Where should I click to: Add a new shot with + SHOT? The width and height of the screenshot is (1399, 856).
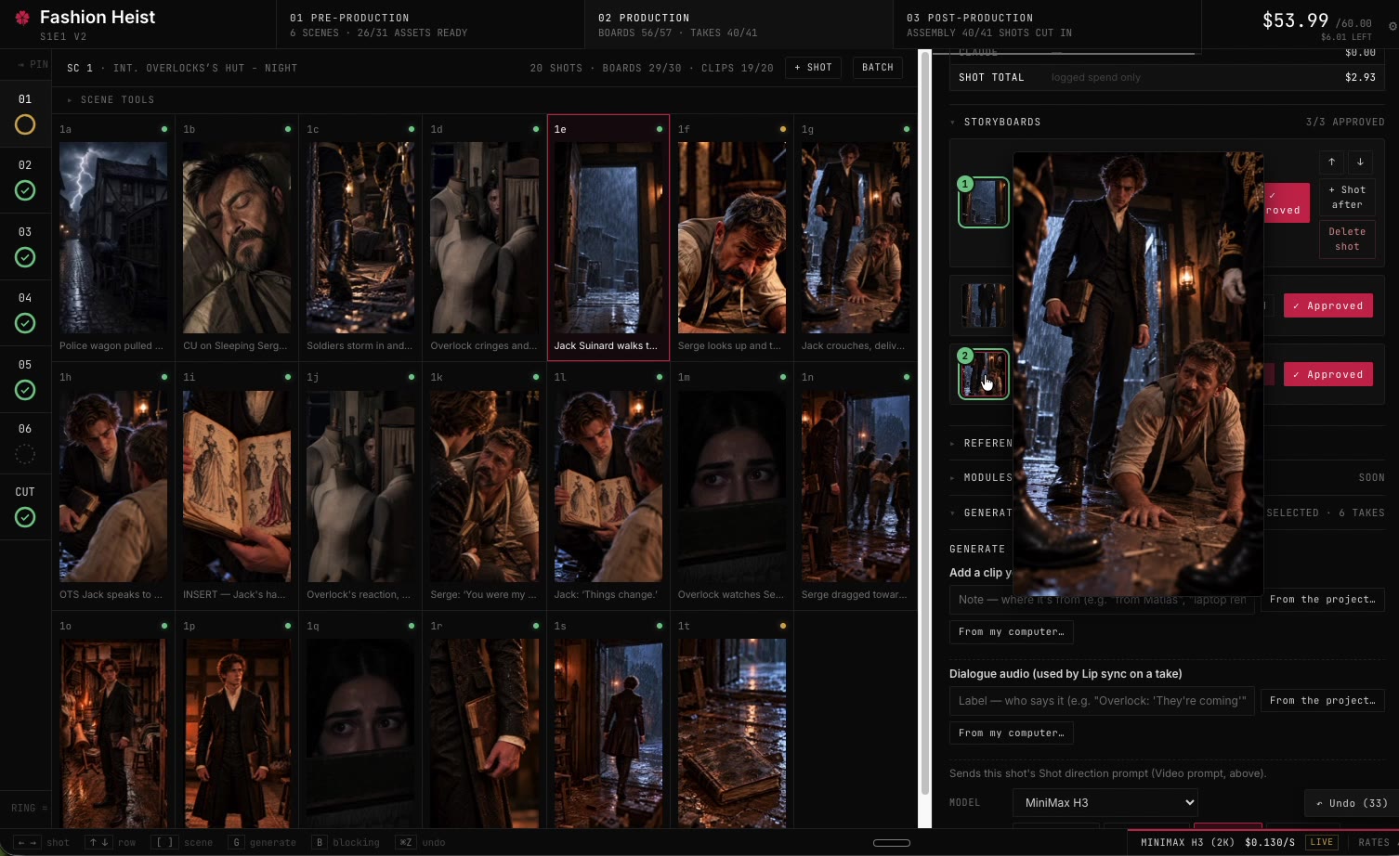point(813,68)
